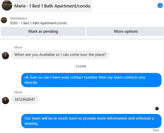Click Marie sender name above phone number
This screenshot has width=164, height=133.
pos(18,92)
